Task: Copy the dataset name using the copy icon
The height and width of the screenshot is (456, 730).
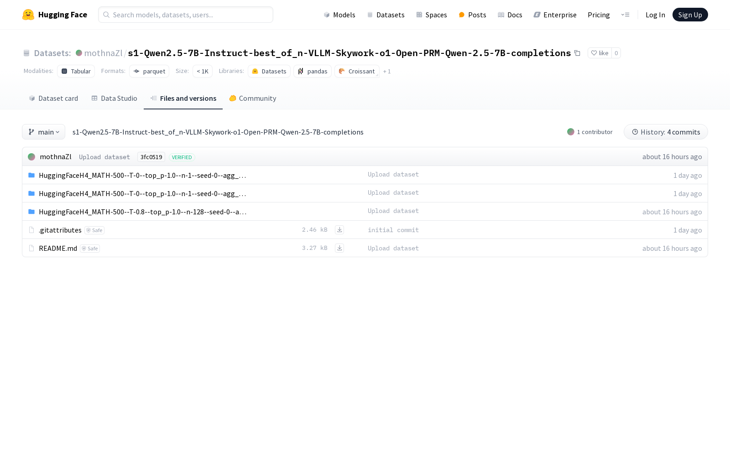Action: click(x=577, y=53)
